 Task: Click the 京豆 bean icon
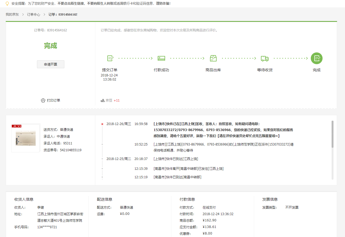click(103, 100)
